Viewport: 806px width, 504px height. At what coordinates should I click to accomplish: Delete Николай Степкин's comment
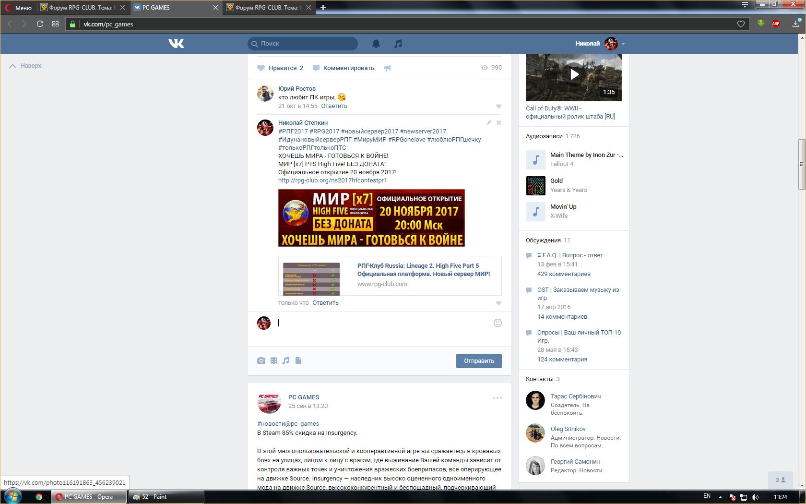[x=499, y=123]
